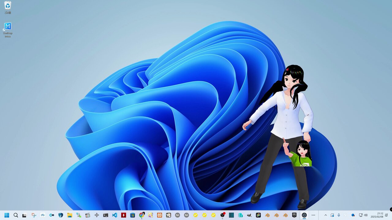Launch Visual Studio Code

(115, 215)
